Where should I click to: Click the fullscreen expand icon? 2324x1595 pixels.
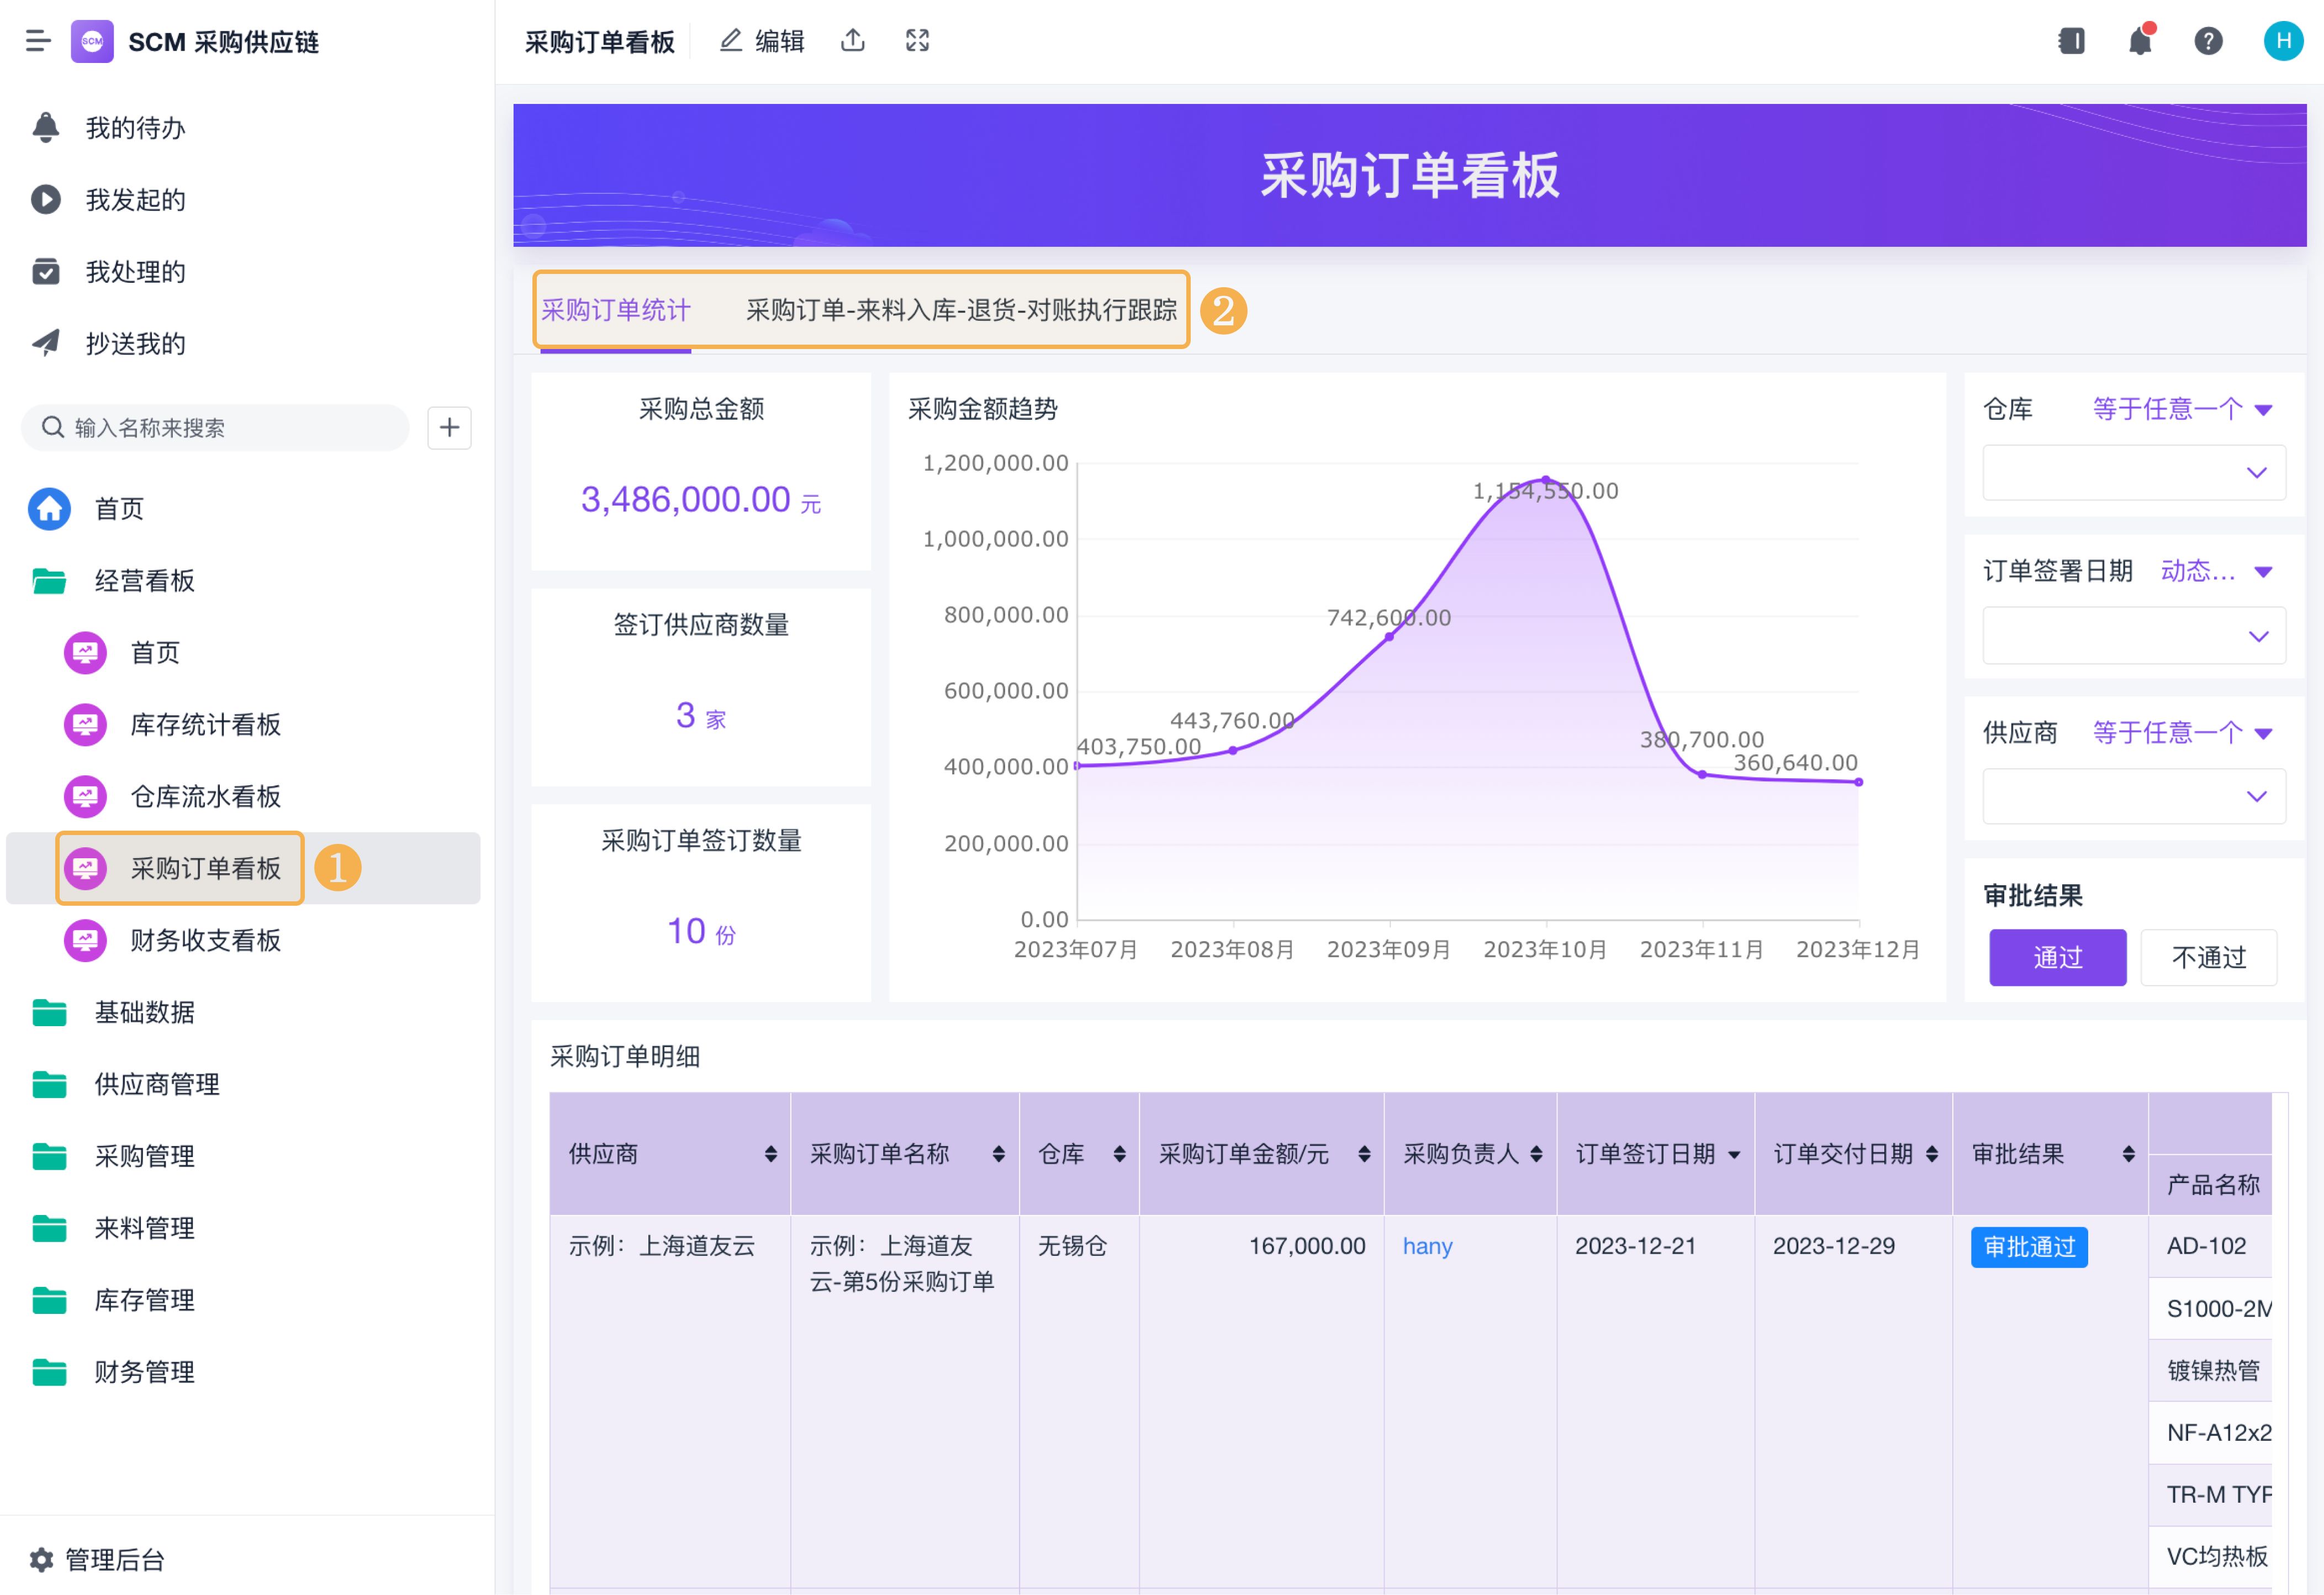pos(917,41)
